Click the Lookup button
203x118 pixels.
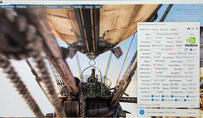click(x=191, y=34)
